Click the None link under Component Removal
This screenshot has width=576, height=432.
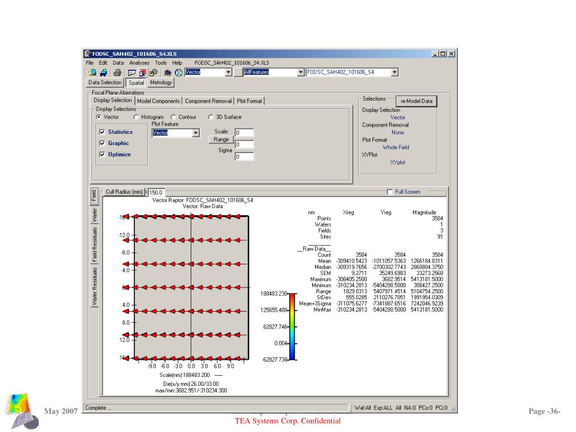(x=398, y=133)
